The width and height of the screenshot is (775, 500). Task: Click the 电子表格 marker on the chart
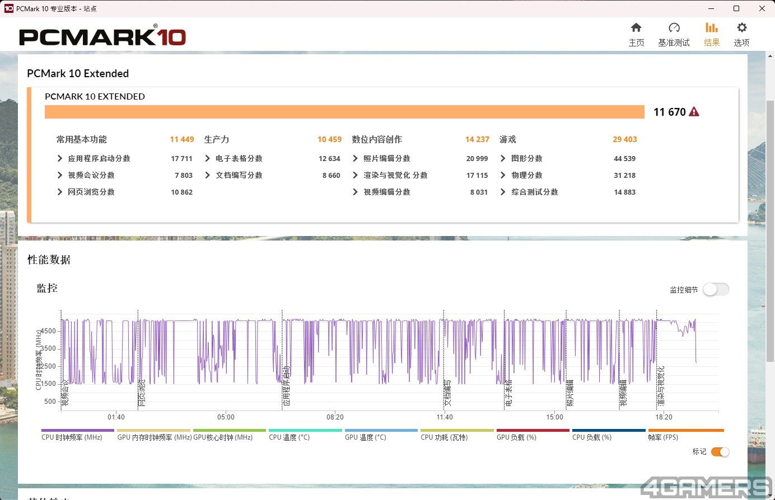[509, 392]
